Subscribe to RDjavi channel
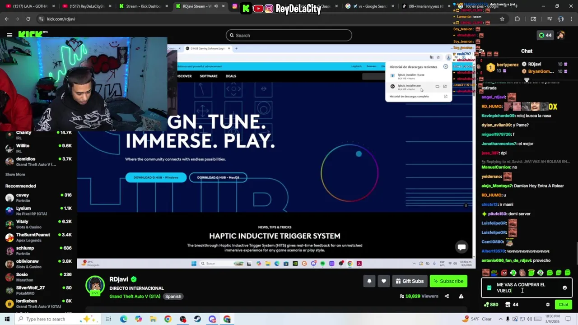Screen dimensions: 578x325 point(448,281)
